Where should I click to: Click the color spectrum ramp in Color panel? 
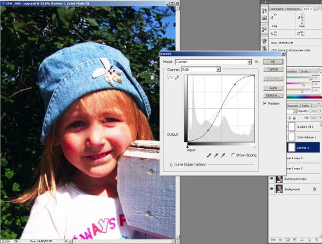pos(304,97)
